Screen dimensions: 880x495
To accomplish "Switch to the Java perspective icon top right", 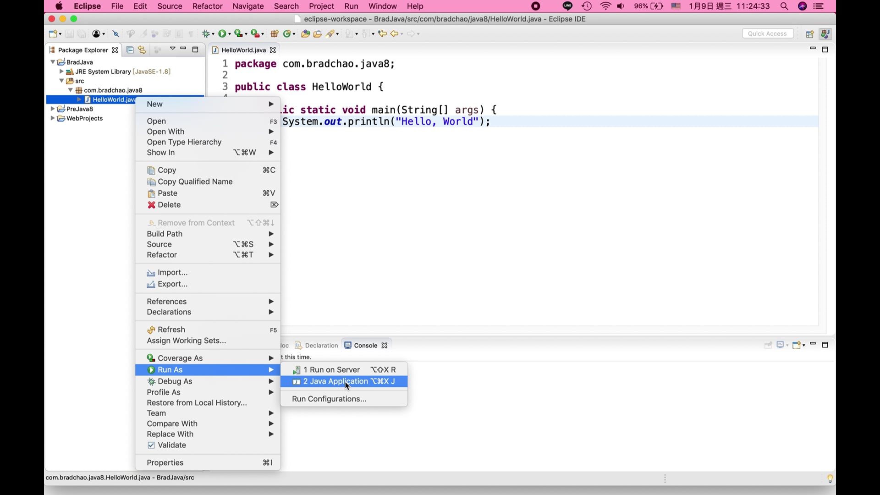I will click(825, 34).
